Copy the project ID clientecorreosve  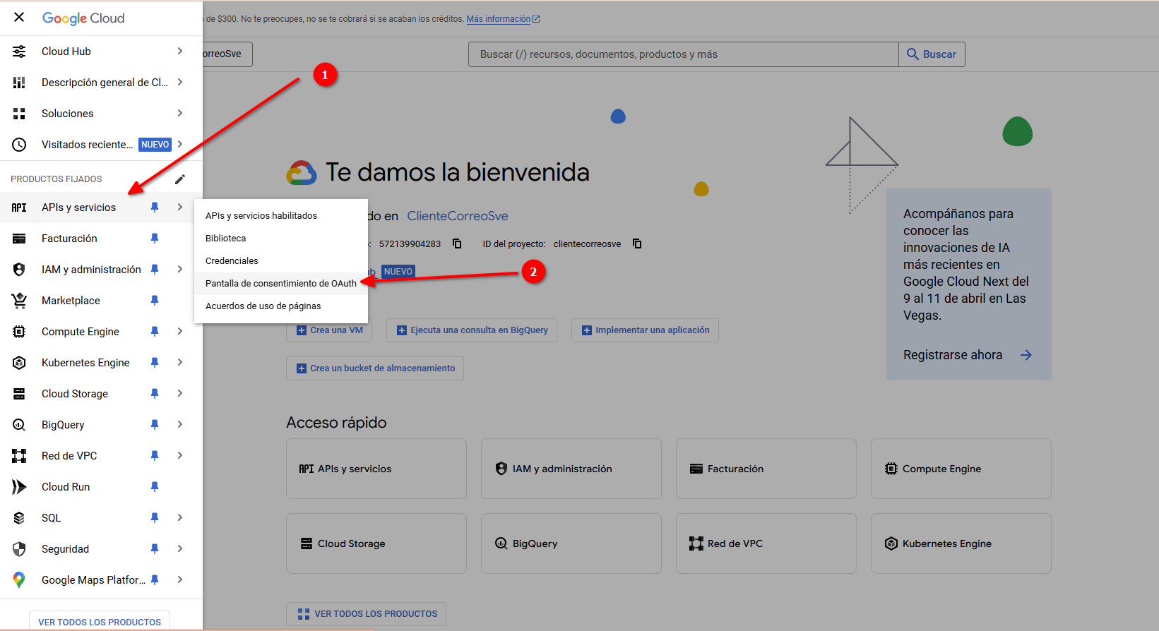click(x=637, y=244)
